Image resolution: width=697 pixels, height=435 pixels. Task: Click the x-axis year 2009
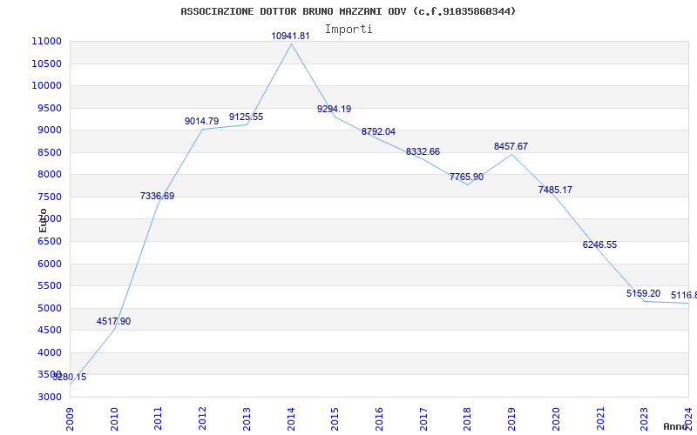tap(70, 419)
